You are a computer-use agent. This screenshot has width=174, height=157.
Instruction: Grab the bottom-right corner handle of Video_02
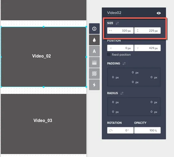[86, 87]
